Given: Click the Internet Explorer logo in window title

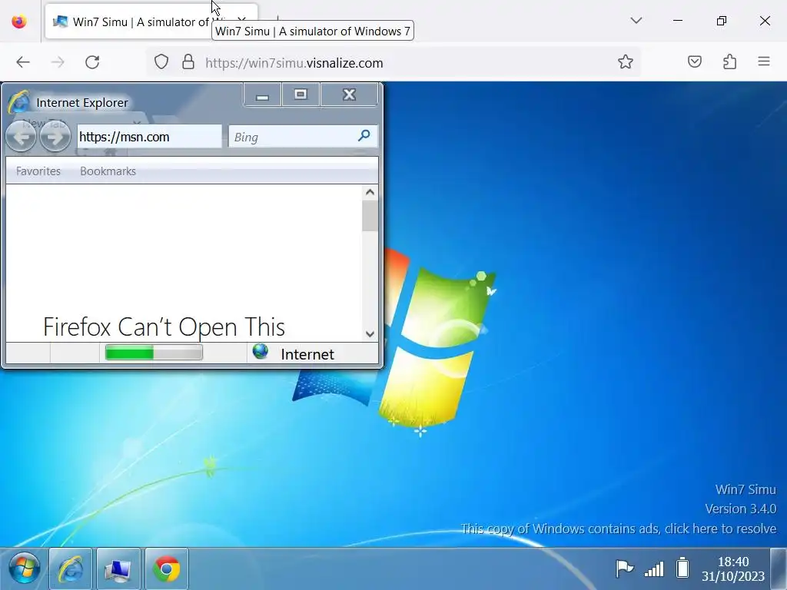Looking at the screenshot, I should 19,102.
